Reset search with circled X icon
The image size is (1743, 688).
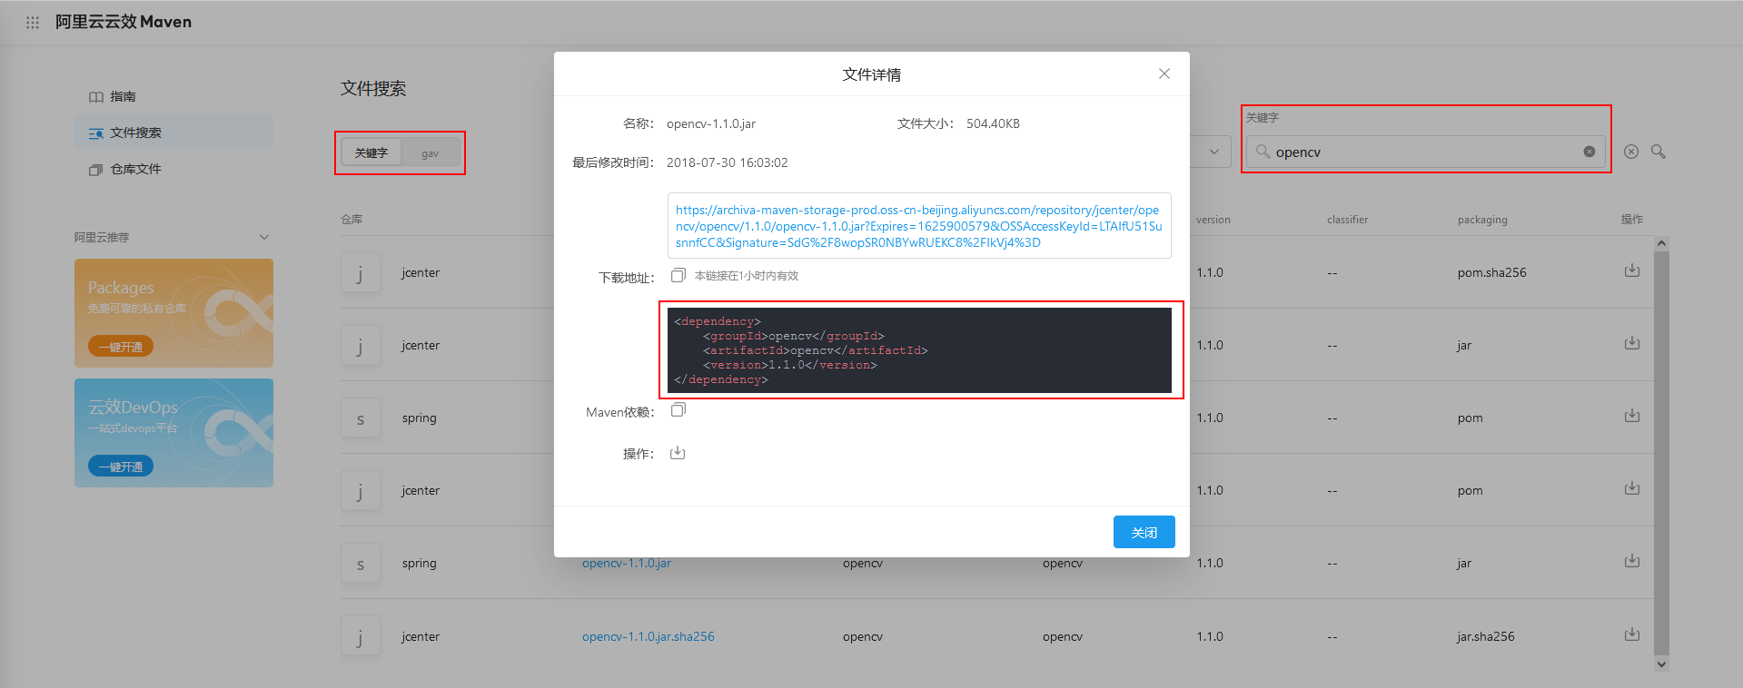1631,152
